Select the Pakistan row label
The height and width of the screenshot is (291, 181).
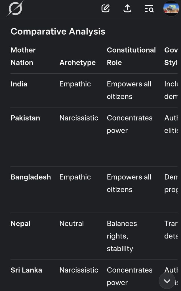(x=25, y=118)
